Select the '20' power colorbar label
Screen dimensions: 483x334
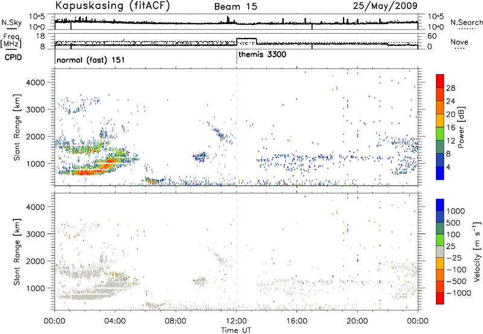pyautogui.click(x=450, y=115)
